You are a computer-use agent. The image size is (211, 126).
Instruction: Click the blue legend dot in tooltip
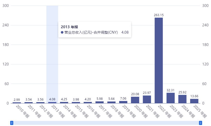click(62, 32)
